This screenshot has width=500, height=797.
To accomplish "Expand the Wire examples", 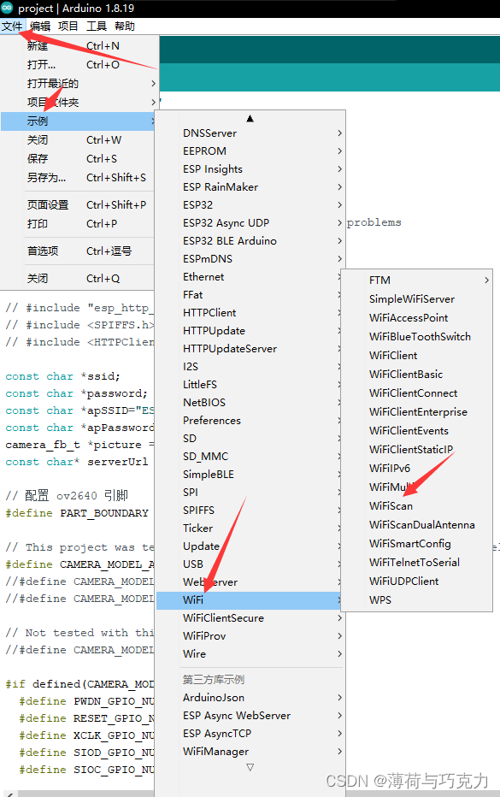I will point(250,653).
